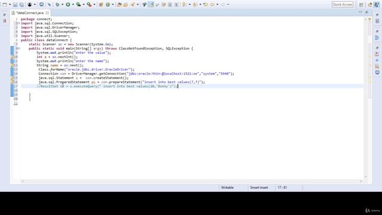Image resolution: width=382 pixels, height=215 pixels.
Task: Click the Next Annotation icon
Action: click(x=184, y=4)
